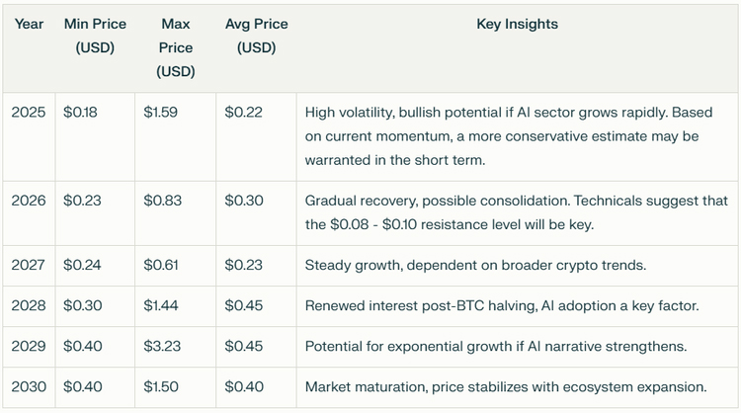Select the 2027 year cell
Image resolution: width=741 pixels, height=413 pixels.
click(28, 265)
